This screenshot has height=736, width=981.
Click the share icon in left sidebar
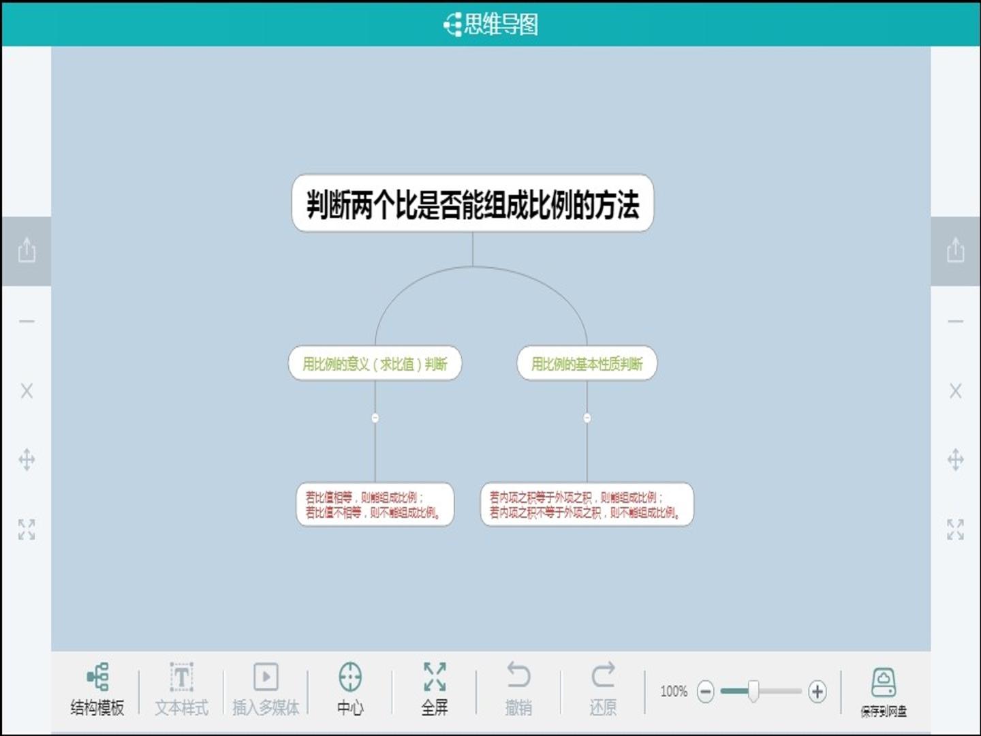click(27, 250)
